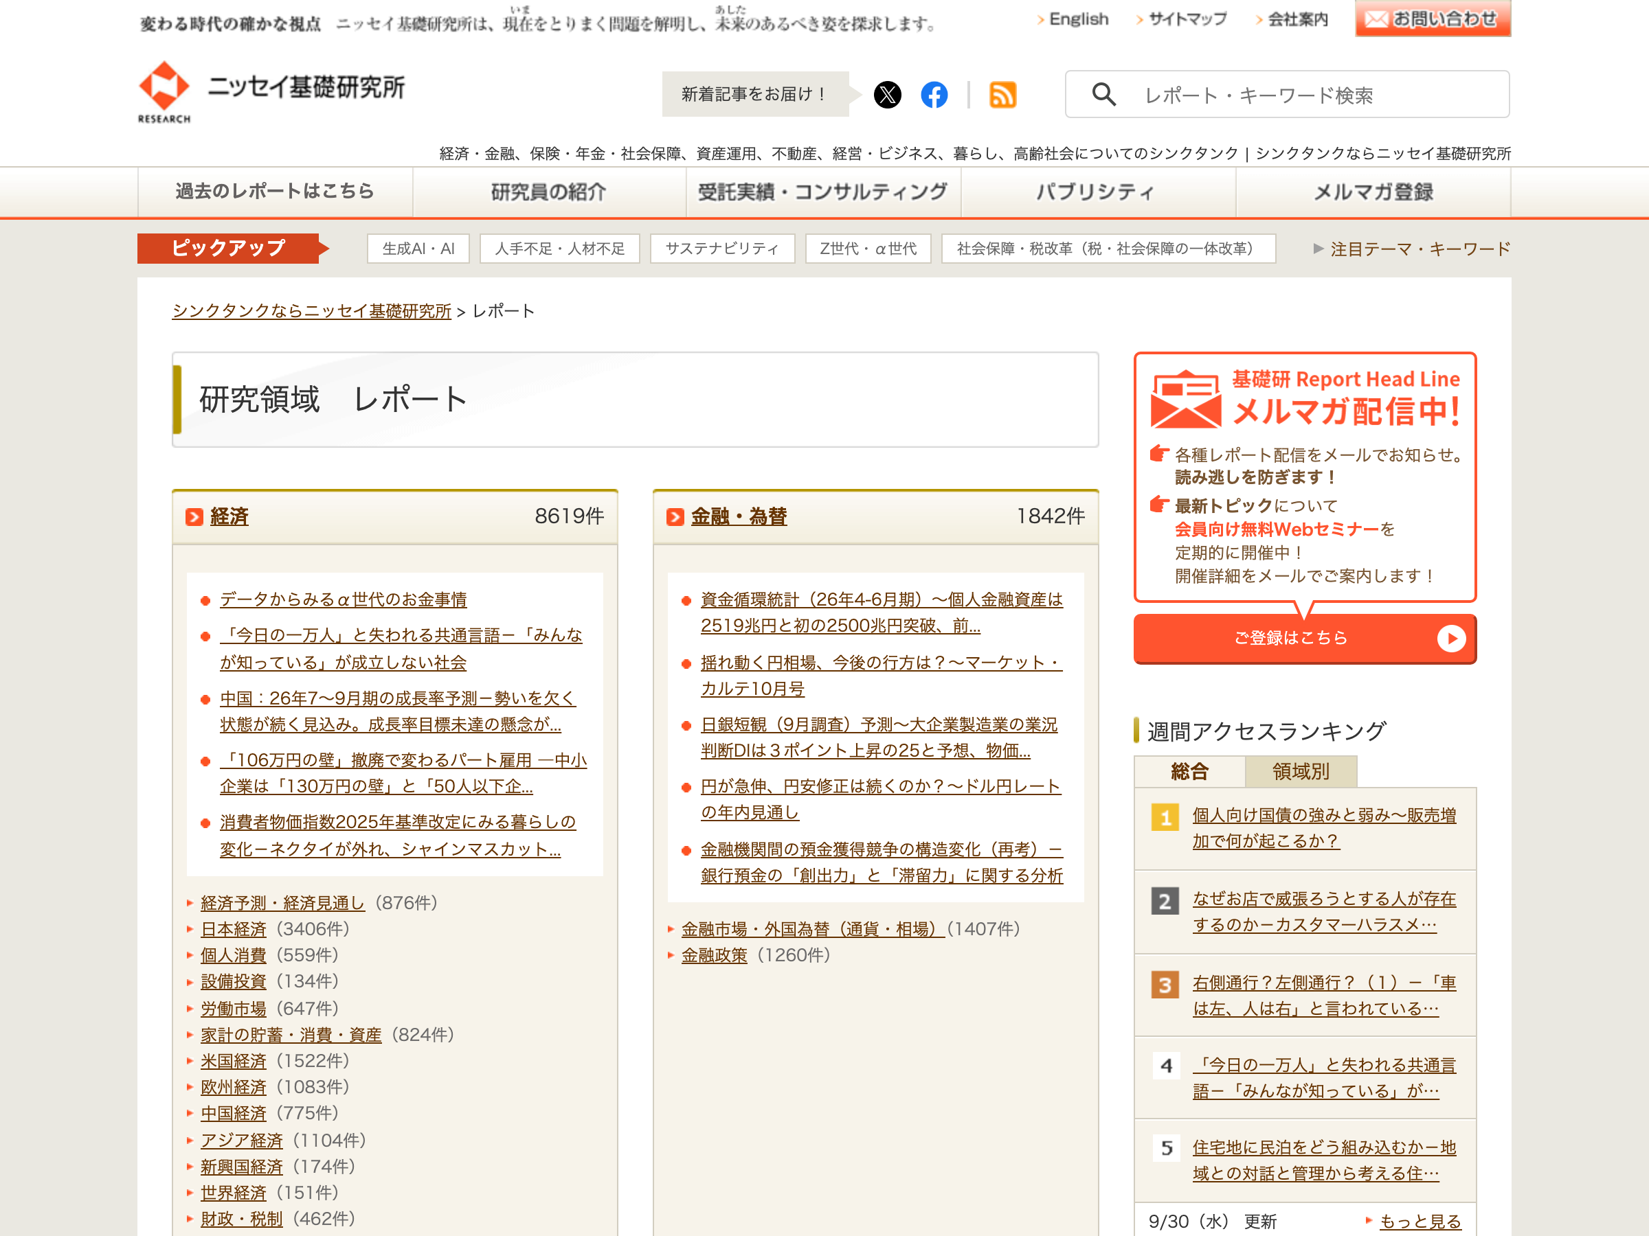Open 受託実績・コンサルティング menu
This screenshot has height=1236, width=1649.
click(x=823, y=192)
